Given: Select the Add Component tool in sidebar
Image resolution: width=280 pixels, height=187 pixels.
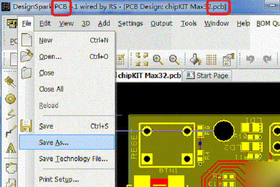Looking at the screenshot, I should pos(10,82).
